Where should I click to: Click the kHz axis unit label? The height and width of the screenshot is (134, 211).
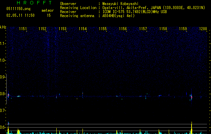click(x=3, y=27)
